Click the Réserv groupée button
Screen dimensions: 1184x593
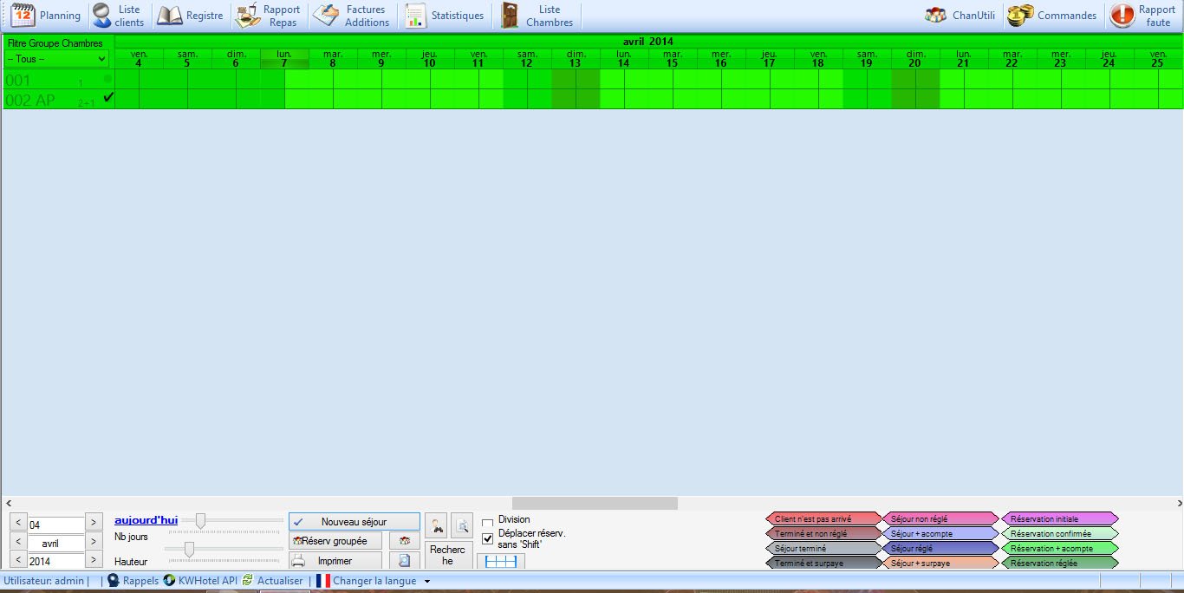(x=335, y=541)
